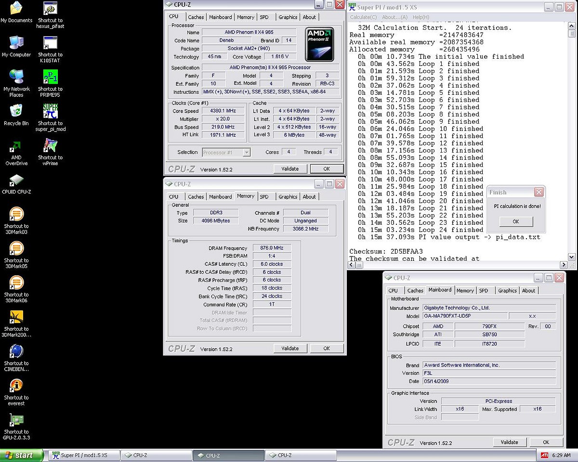The height and width of the screenshot is (462, 578).
Task: Click the Super PI vertical scrollbar up arrow
Action: (571, 26)
